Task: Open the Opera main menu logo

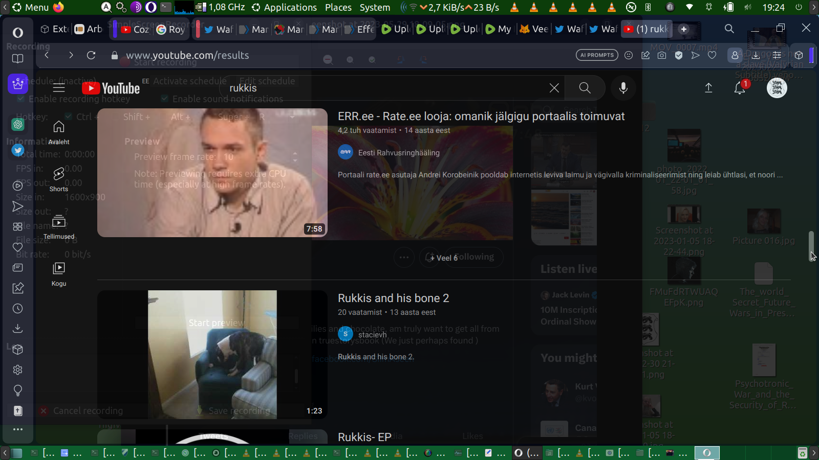Action: pyautogui.click(x=18, y=33)
